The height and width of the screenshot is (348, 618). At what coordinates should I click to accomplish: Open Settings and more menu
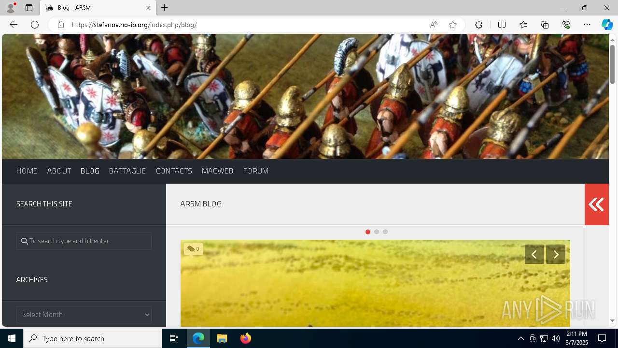click(587, 25)
